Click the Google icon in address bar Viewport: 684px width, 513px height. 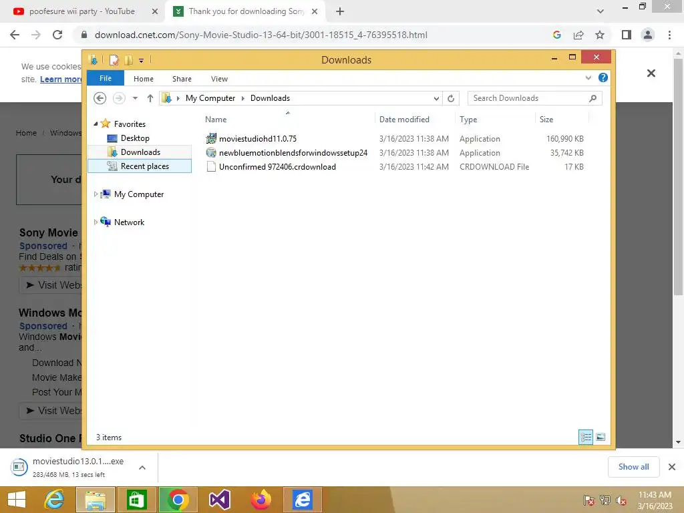[x=556, y=35]
